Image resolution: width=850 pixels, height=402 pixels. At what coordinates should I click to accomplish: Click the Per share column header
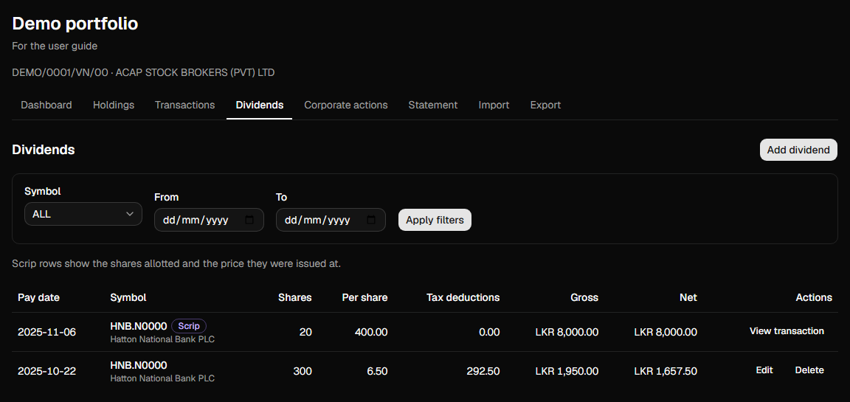(364, 297)
